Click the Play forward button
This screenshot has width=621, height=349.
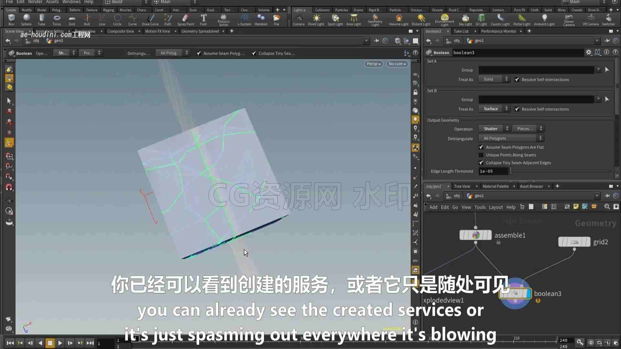click(60, 343)
